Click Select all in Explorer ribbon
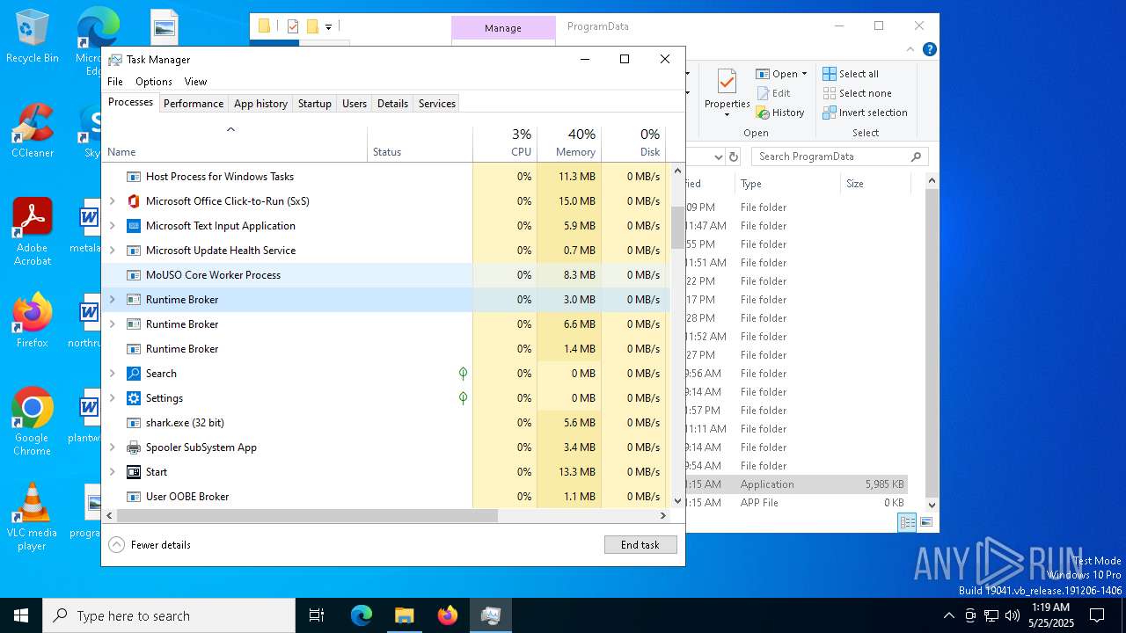The height and width of the screenshot is (633, 1126). (851, 74)
